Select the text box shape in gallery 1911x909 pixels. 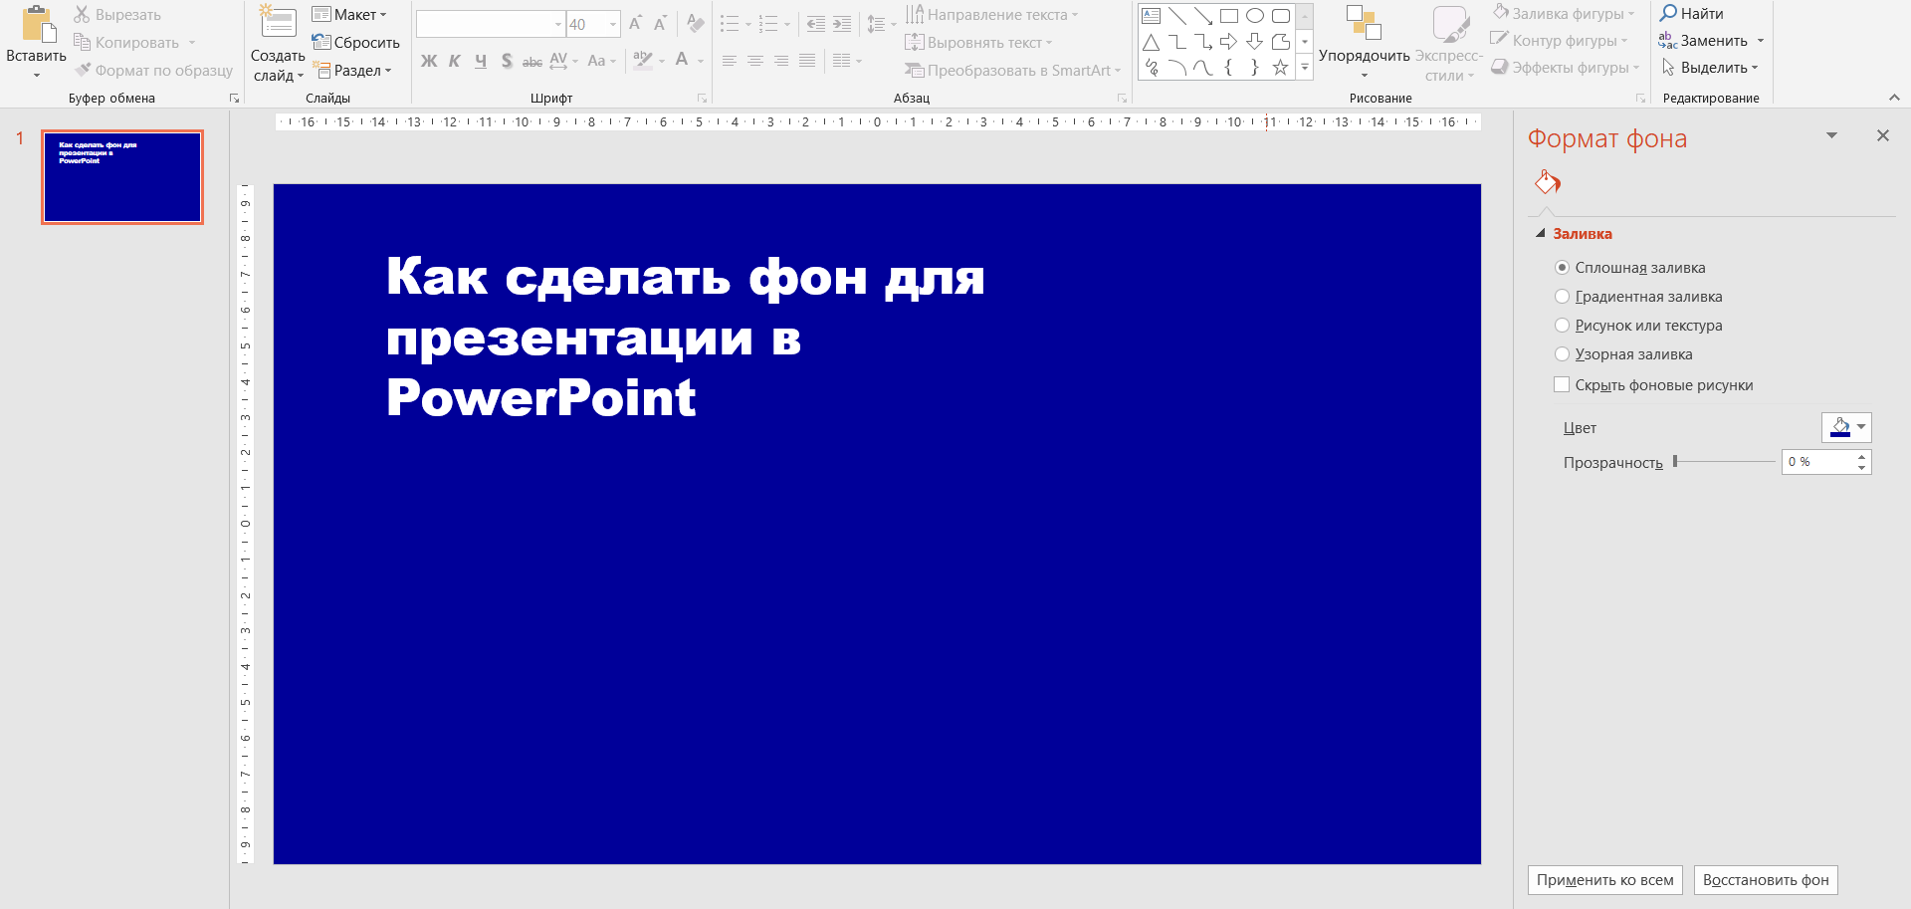tap(1152, 15)
